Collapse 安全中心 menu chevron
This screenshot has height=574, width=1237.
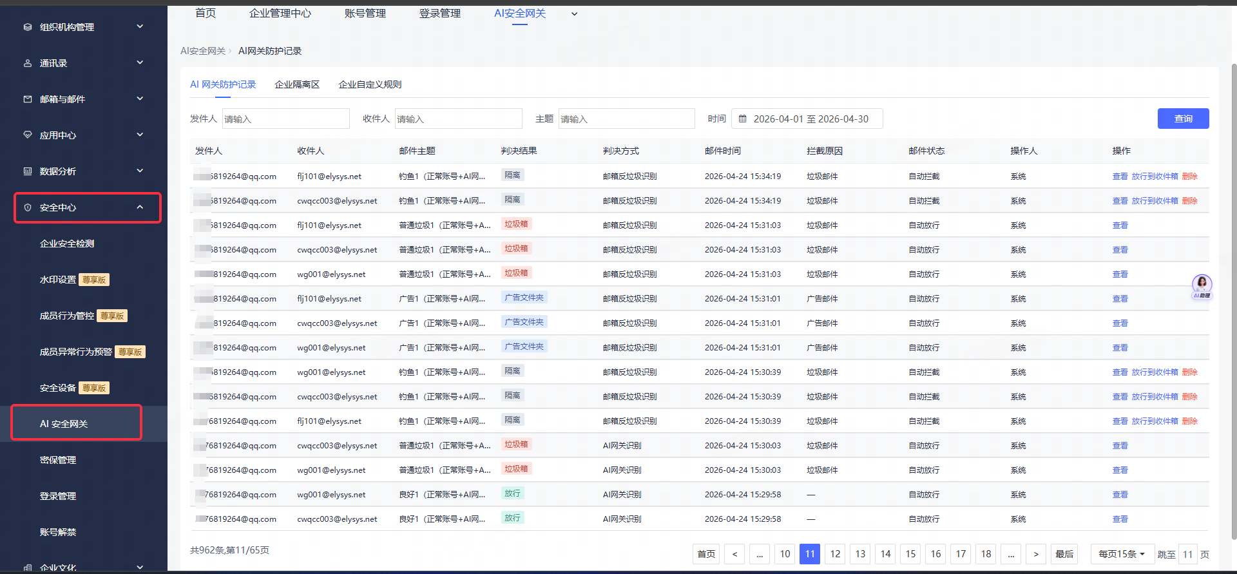[x=140, y=207]
